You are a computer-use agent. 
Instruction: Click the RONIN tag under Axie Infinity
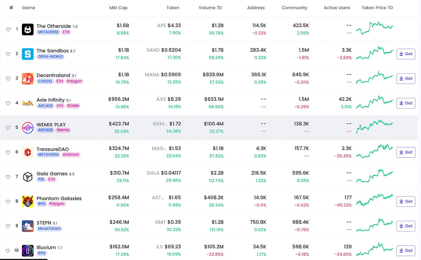click(x=73, y=106)
